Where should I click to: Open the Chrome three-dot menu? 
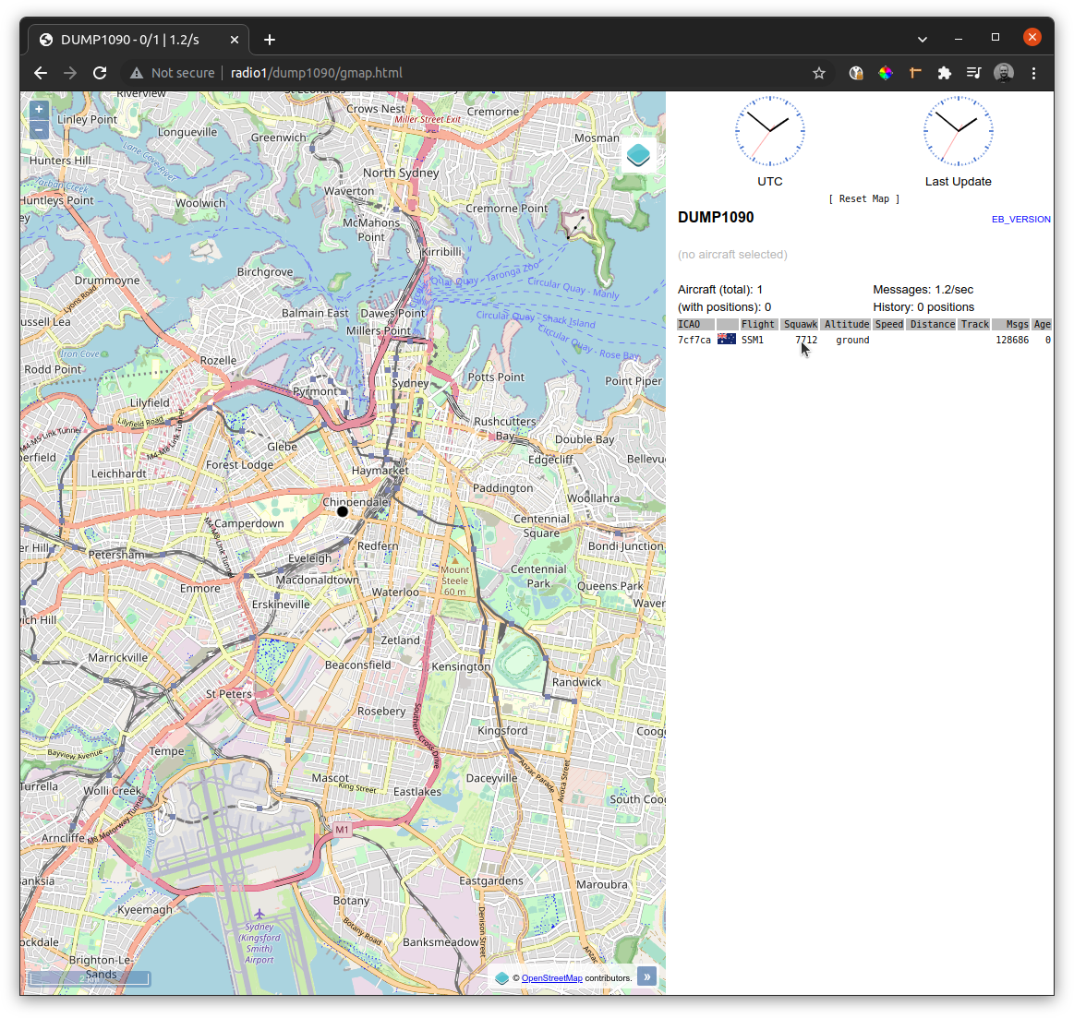pos(1033,73)
